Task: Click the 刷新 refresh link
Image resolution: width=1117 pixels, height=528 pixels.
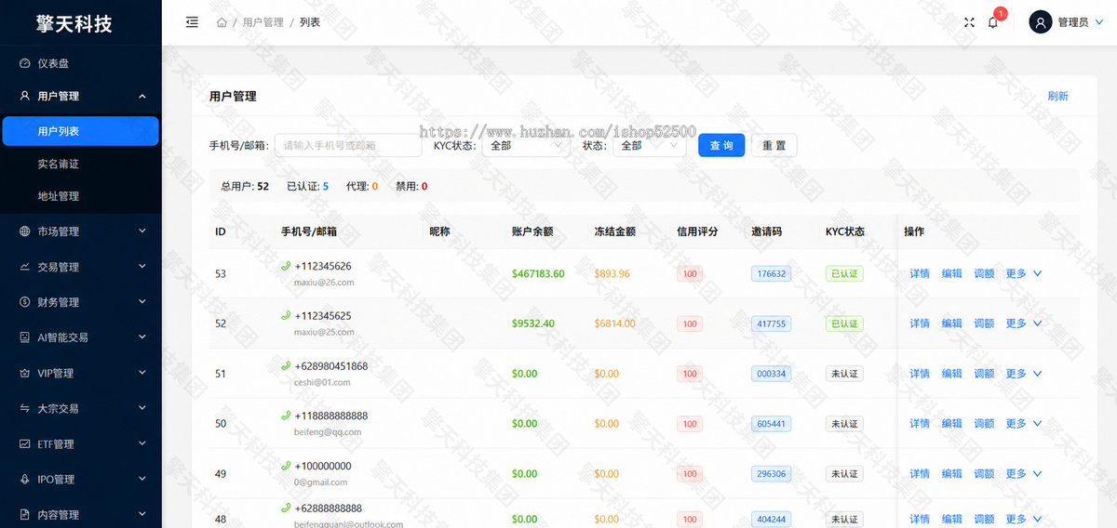Action: coord(1058,96)
